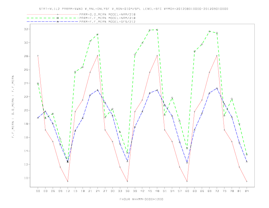Click x-axis forecast hour label 27
The width and height of the screenshot is (269, 208).
[x=105, y=191]
